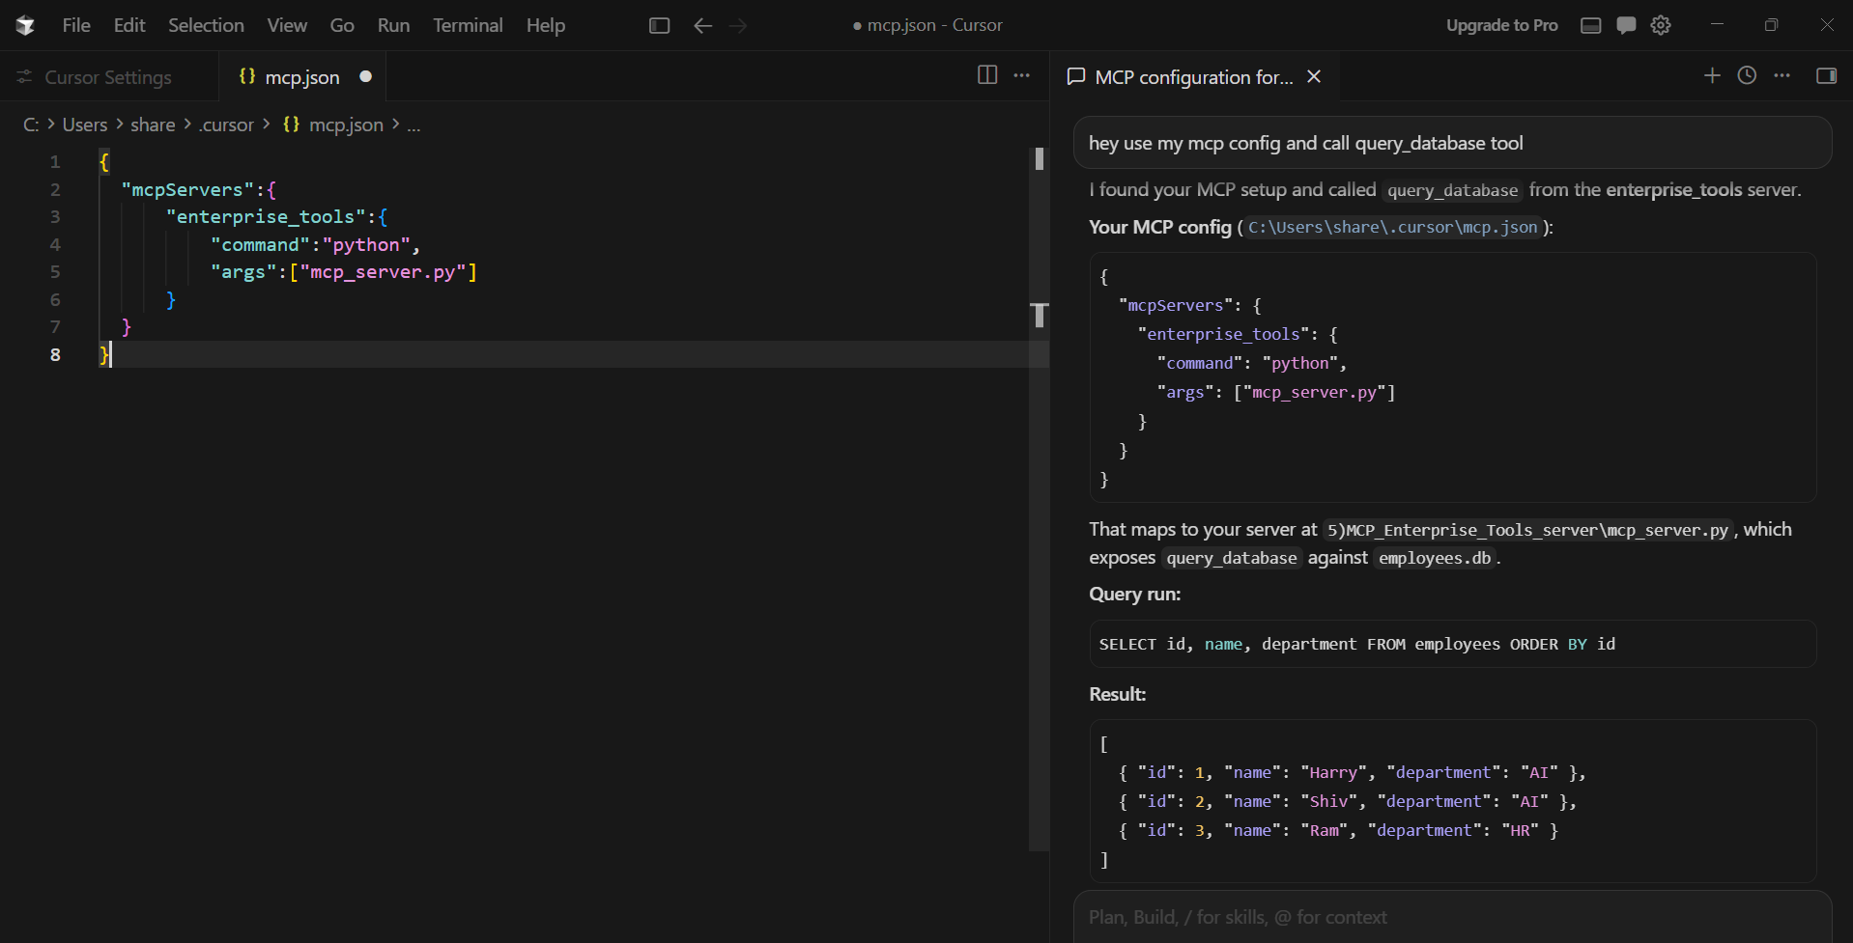Open the Run menu

click(x=393, y=25)
